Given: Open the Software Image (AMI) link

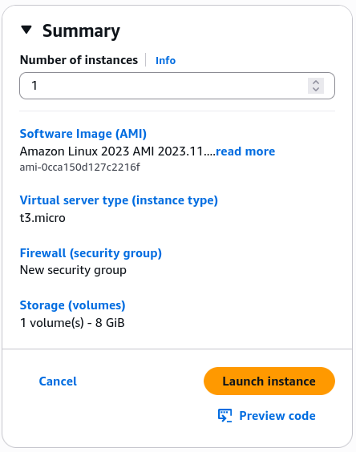Looking at the screenshot, I should (83, 134).
